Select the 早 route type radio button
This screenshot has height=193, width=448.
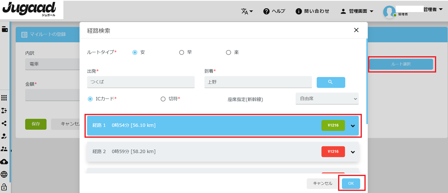click(x=182, y=53)
